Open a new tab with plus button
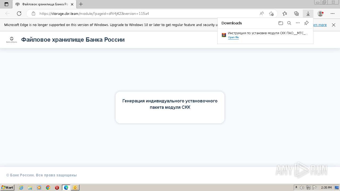This screenshot has width=340, height=191. click(81, 4)
